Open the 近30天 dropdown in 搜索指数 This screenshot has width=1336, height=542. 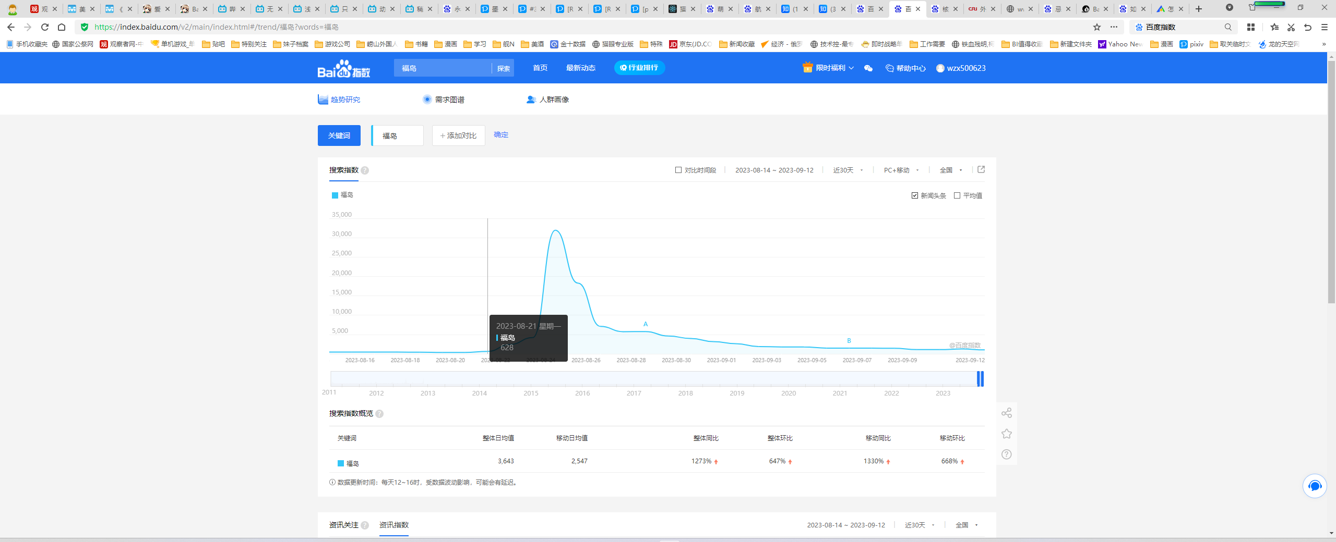pos(848,170)
